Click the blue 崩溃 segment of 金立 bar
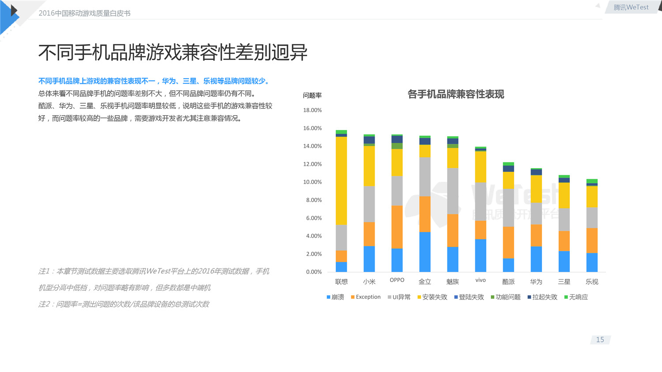The height and width of the screenshot is (372, 662). (x=425, y=252)
